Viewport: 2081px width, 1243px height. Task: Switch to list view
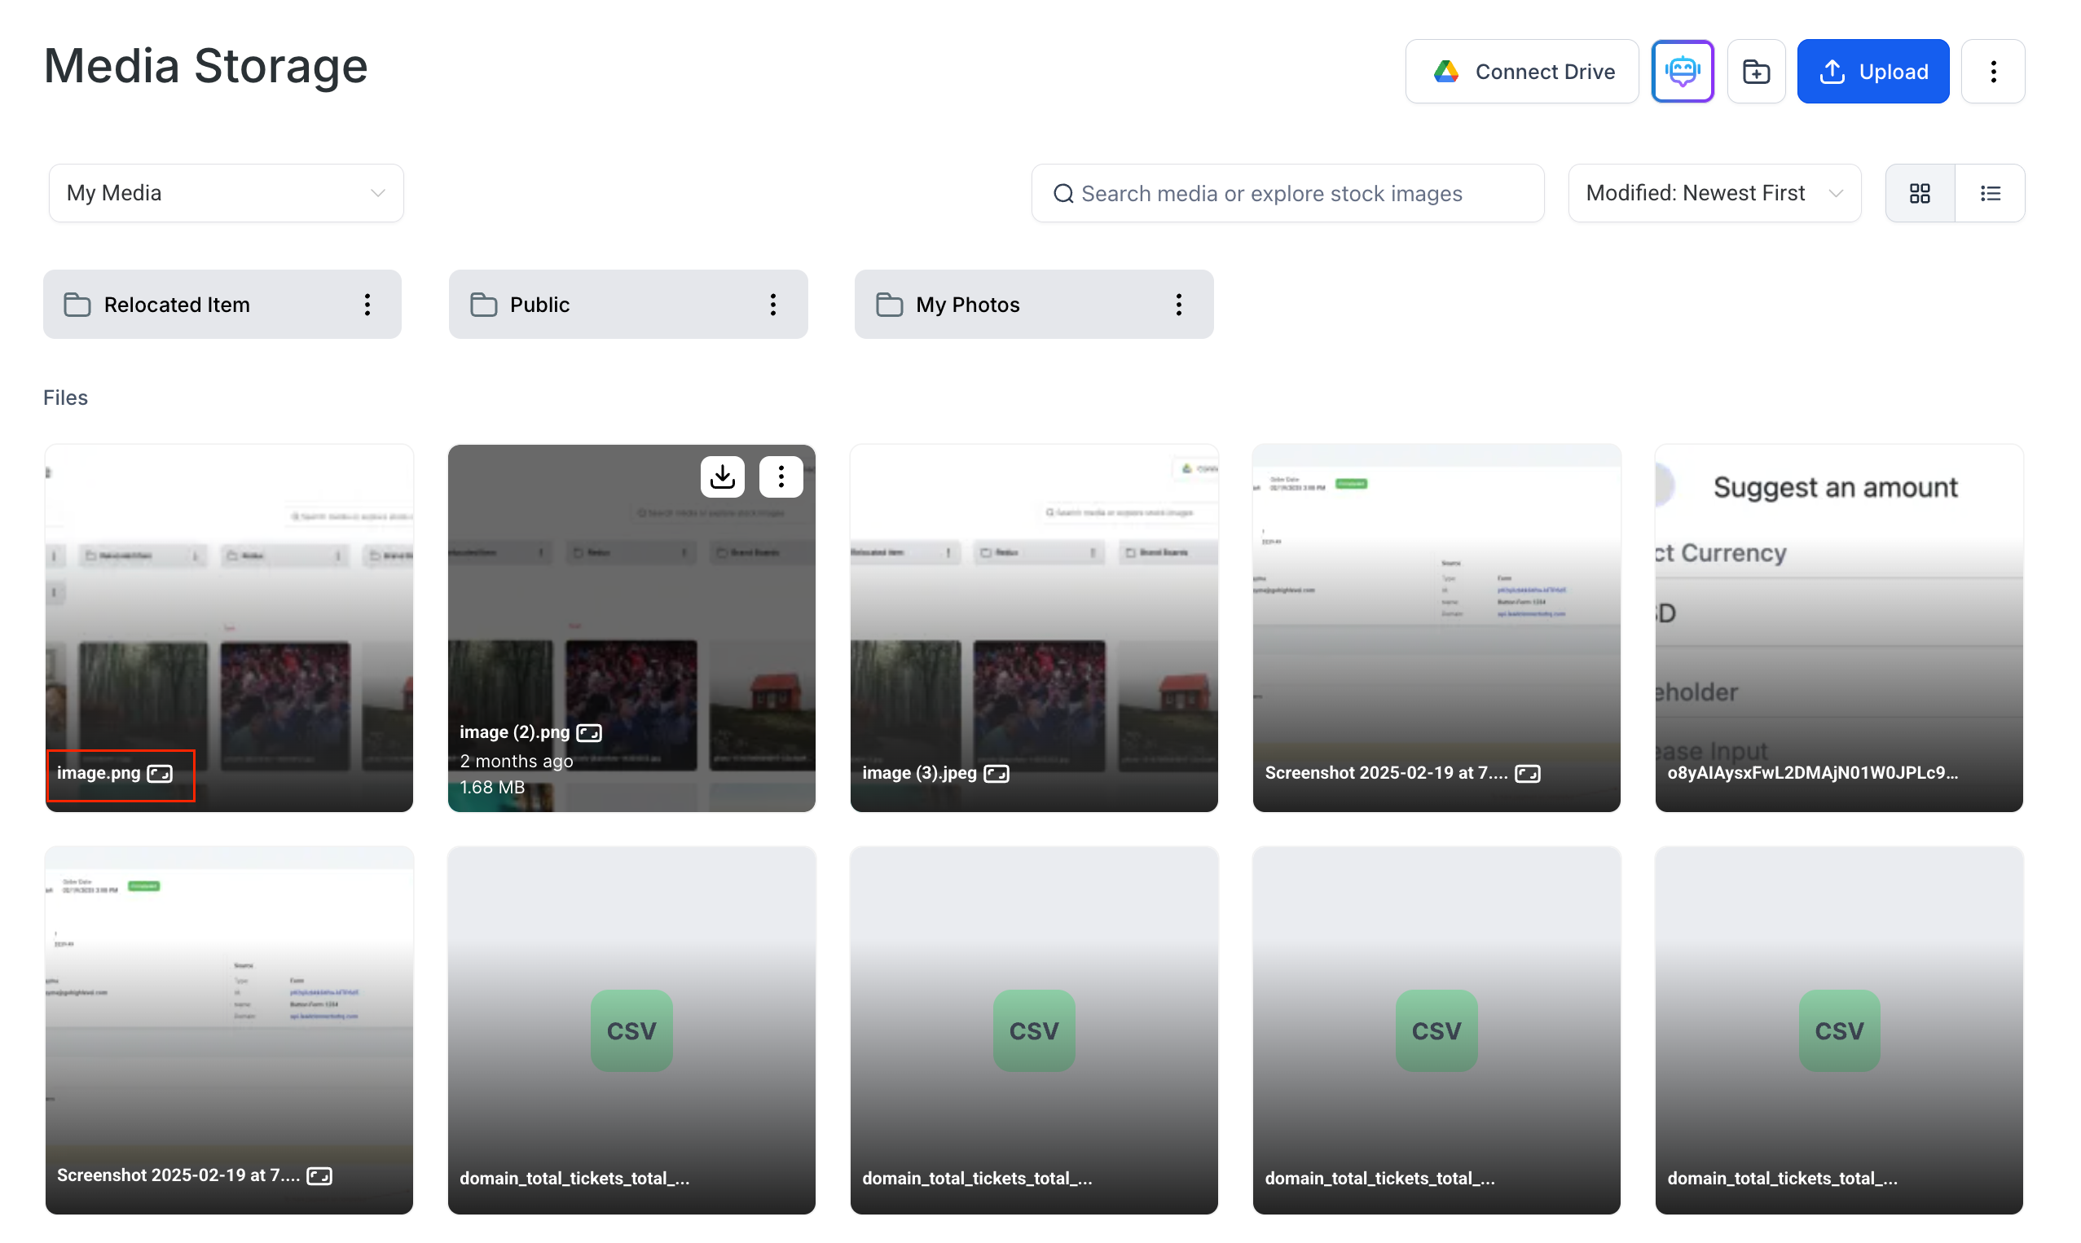pos(1990,194)
